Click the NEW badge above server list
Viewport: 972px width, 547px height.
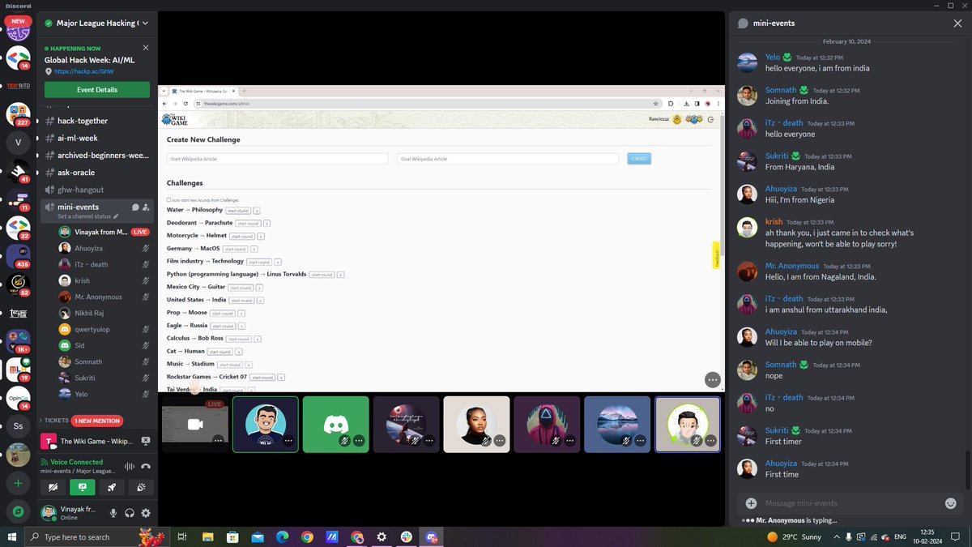[x=18, y=21]
